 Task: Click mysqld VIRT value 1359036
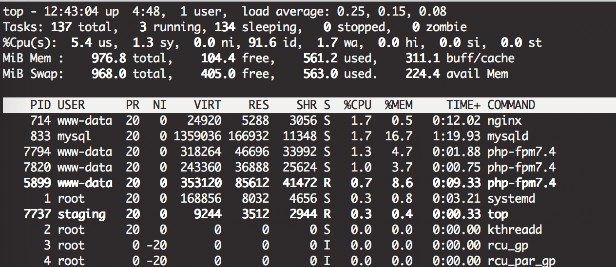[197, 136]
